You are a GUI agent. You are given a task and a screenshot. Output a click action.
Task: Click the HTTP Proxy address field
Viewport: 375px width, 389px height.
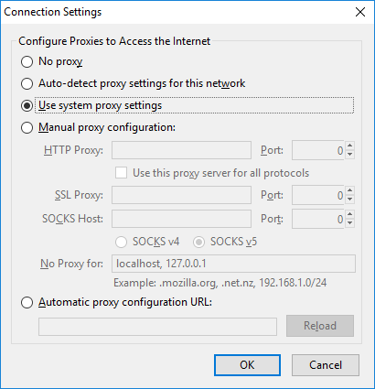[181, 150]
